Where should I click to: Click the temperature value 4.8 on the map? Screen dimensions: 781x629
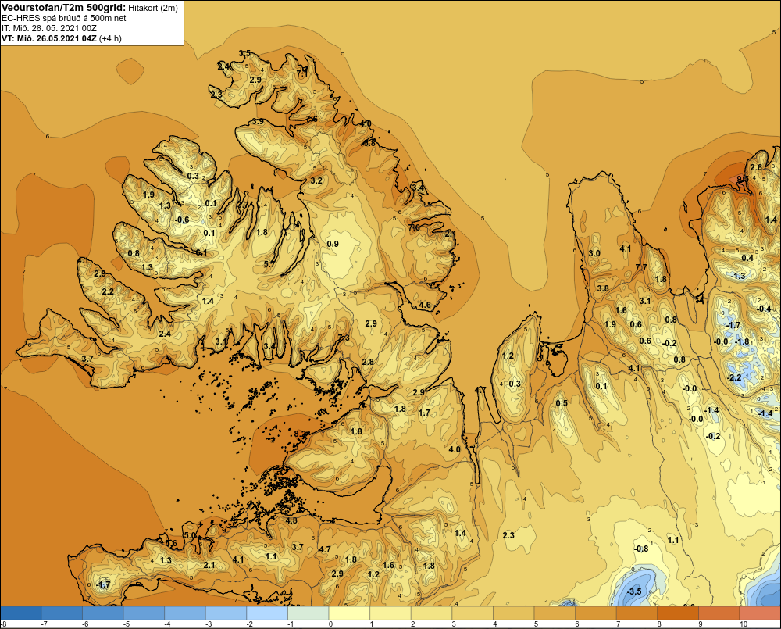coord(291,521)
